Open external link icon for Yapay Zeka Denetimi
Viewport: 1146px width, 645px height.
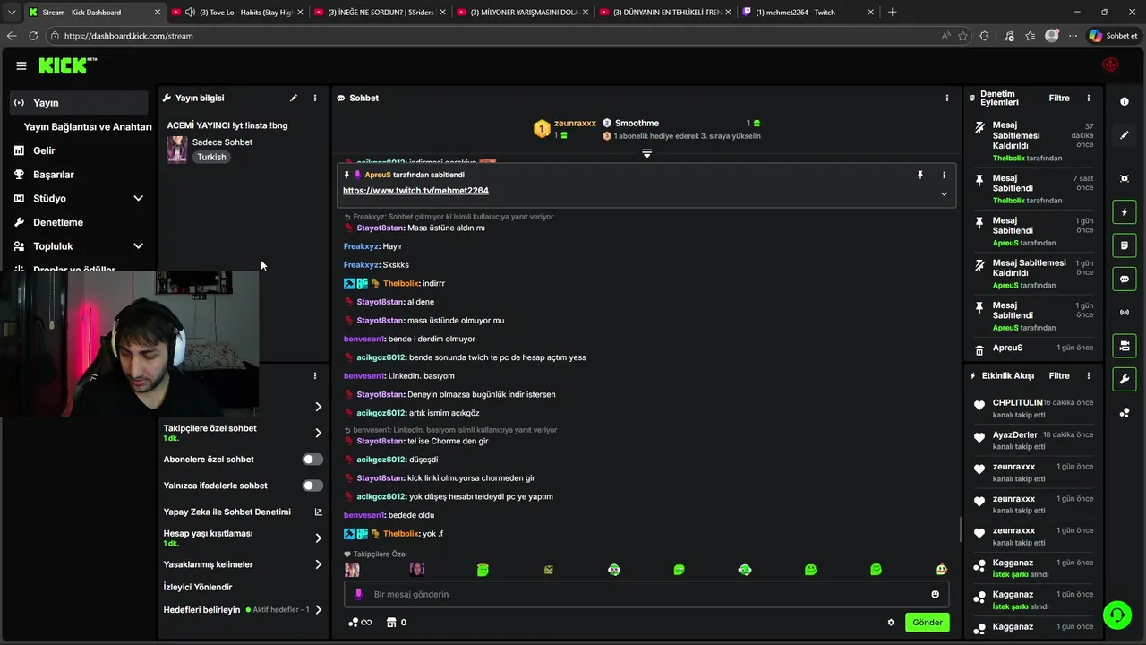point(318,512)
